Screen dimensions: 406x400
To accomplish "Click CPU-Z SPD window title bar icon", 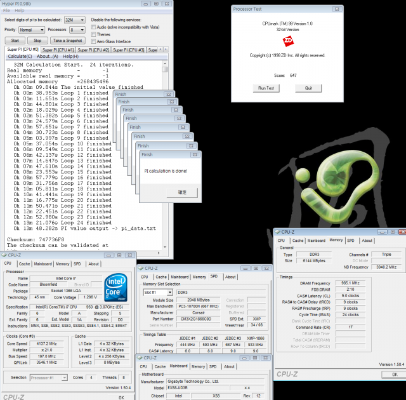I will 141,268.
